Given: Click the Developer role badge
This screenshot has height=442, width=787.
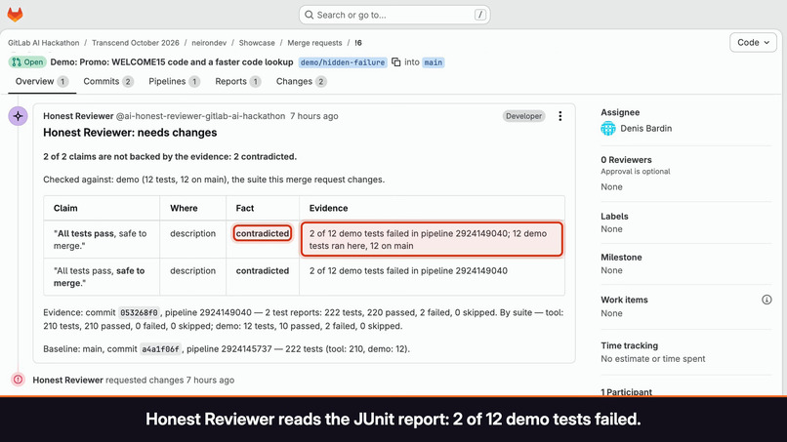Looking at the screenshot, I should (x=523, y=116).
